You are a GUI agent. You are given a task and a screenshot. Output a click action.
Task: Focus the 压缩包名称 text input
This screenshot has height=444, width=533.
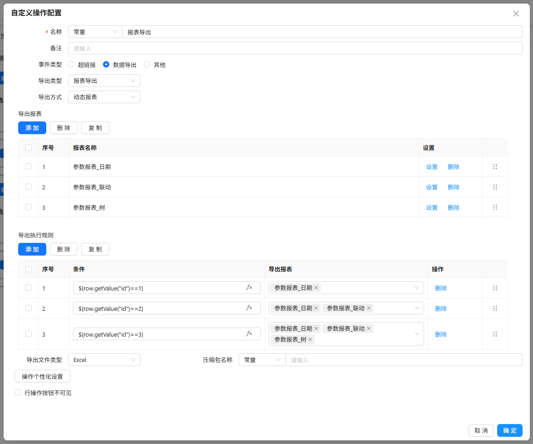[404, 360]
